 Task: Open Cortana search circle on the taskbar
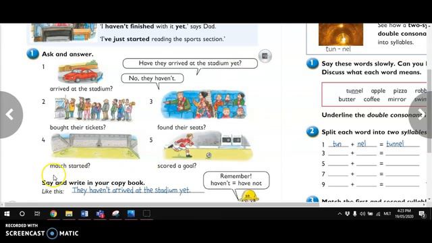(x=22, y=214)
